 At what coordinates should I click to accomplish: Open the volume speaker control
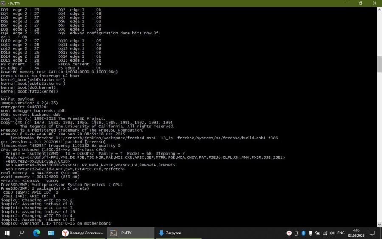pyautogui.click(x=332, y=233)
